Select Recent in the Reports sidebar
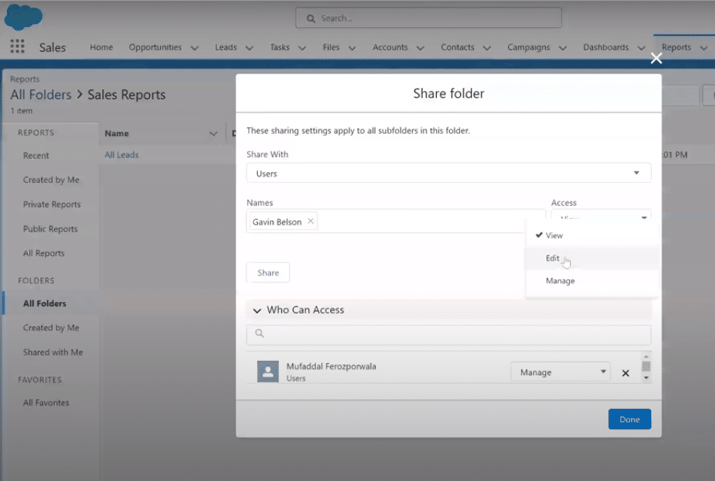Viewport: 715px width, 481px height. coord(36,156)
